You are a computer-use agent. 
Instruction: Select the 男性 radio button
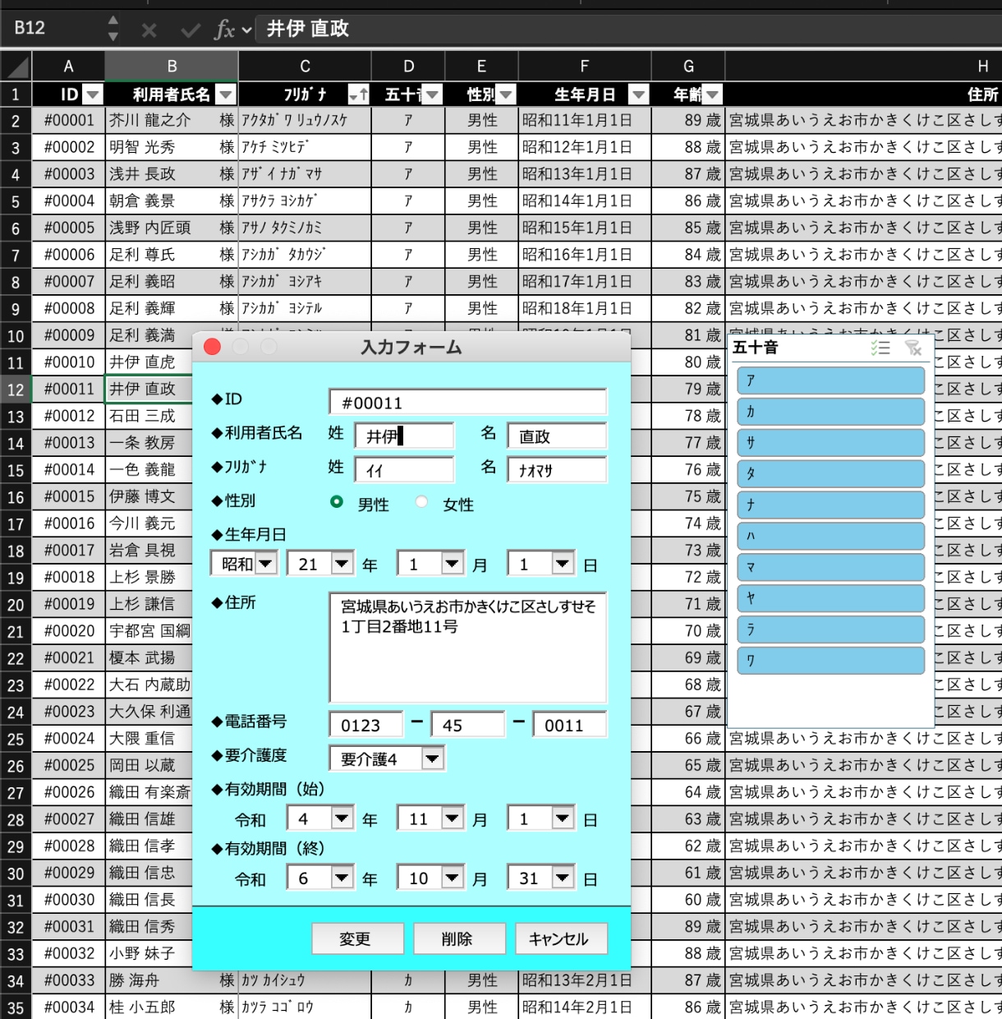pos(337,502)
